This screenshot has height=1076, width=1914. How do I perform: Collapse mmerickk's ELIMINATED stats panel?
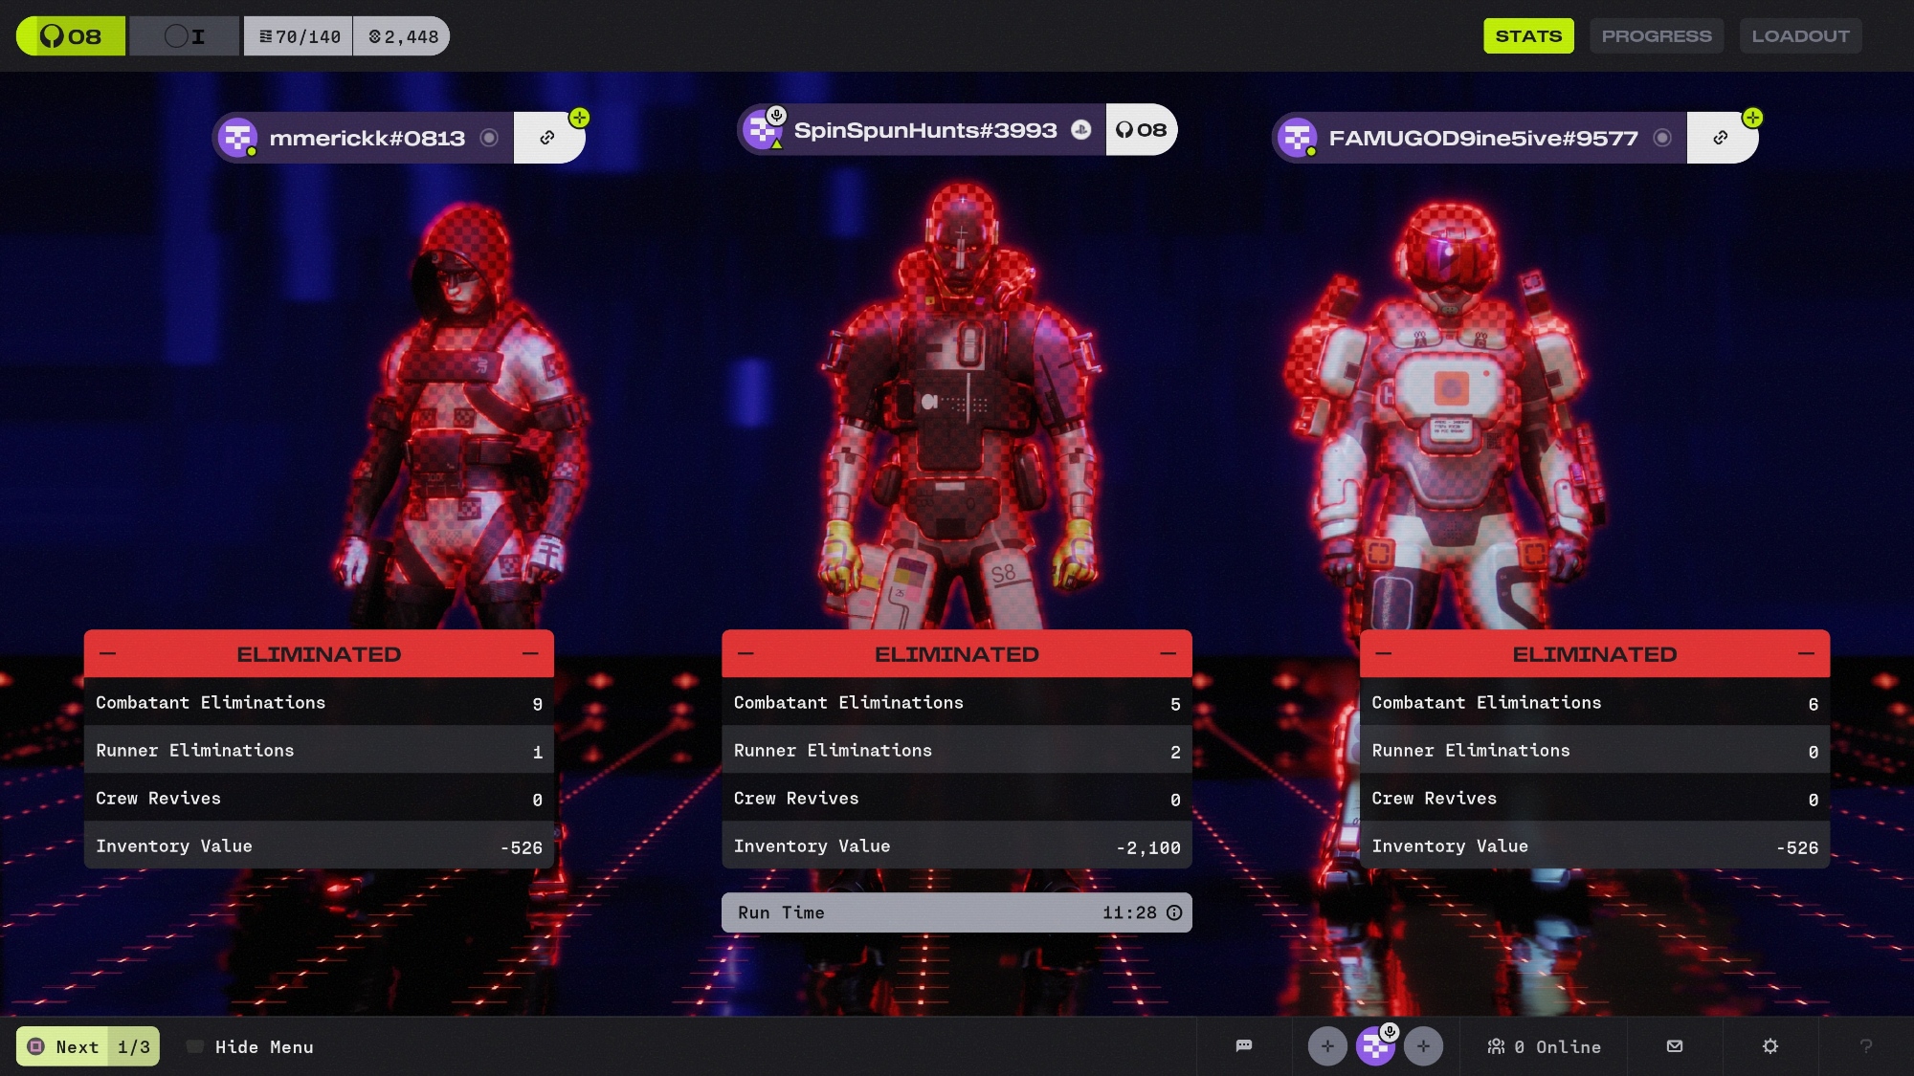point(530,653)
